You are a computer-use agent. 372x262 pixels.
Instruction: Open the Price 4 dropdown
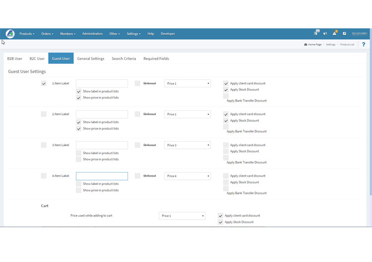pyautogui.click(x=187, y=176)
